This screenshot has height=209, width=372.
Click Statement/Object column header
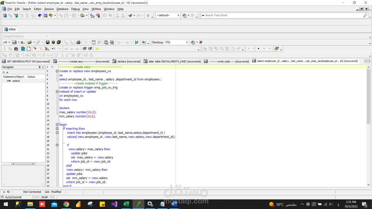tap(14, 77)
